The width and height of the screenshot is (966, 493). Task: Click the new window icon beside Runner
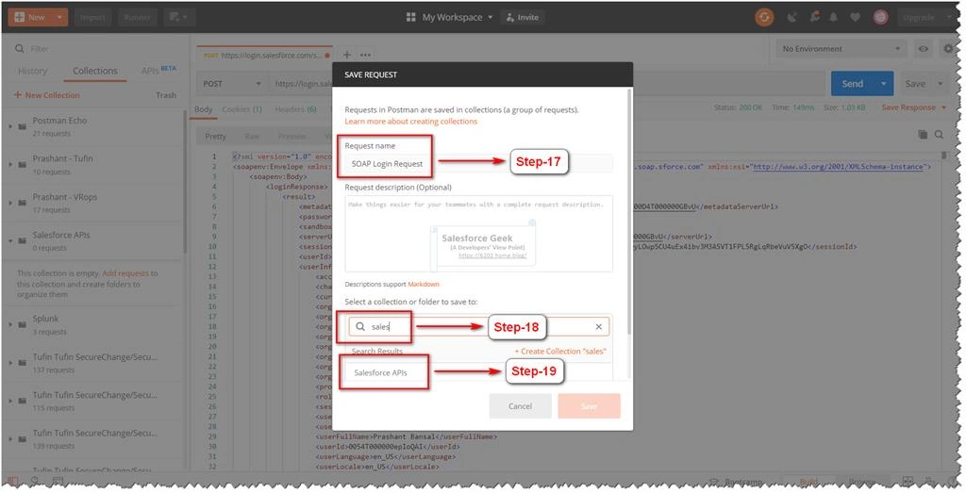click(x=178, y=17)
